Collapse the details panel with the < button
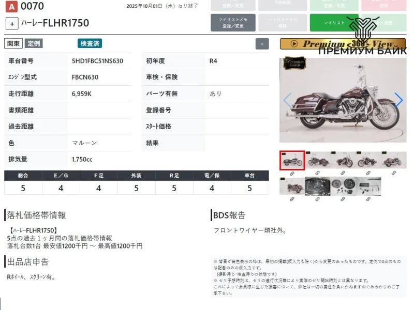Image resolution: width=414 pixels, height=310 pixels. click(262, 44)
